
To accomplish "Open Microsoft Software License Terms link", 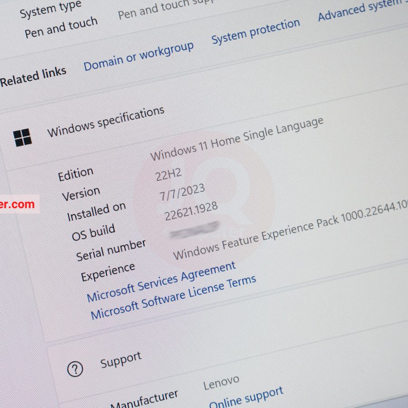I will (x=173, y=297).
